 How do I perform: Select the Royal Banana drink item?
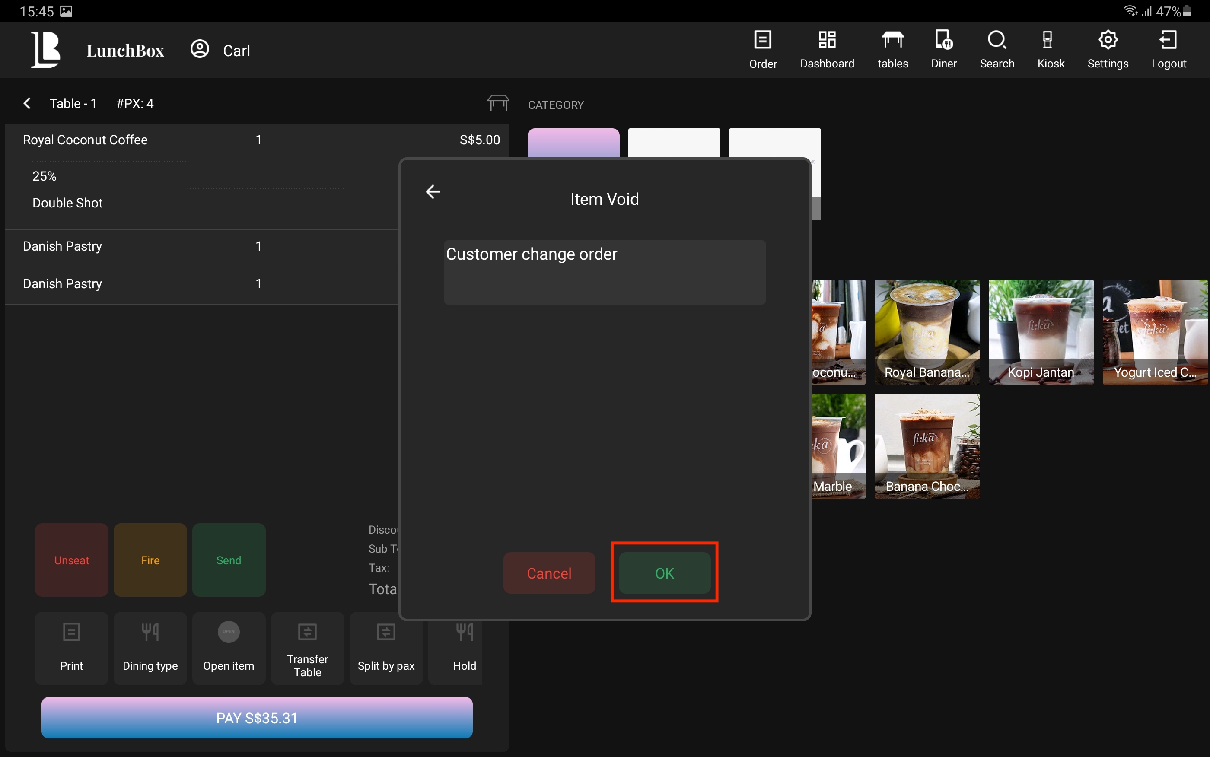(926, 331)
